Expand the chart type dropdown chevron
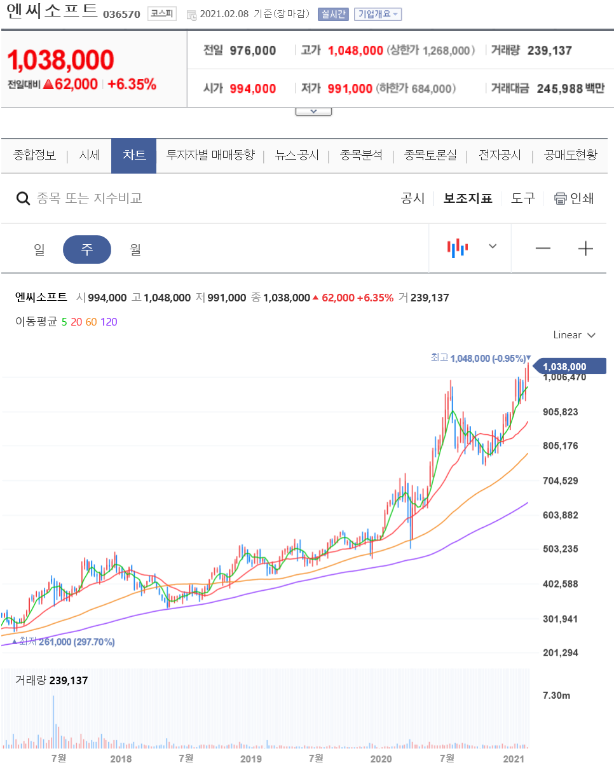 coord(493,246)
